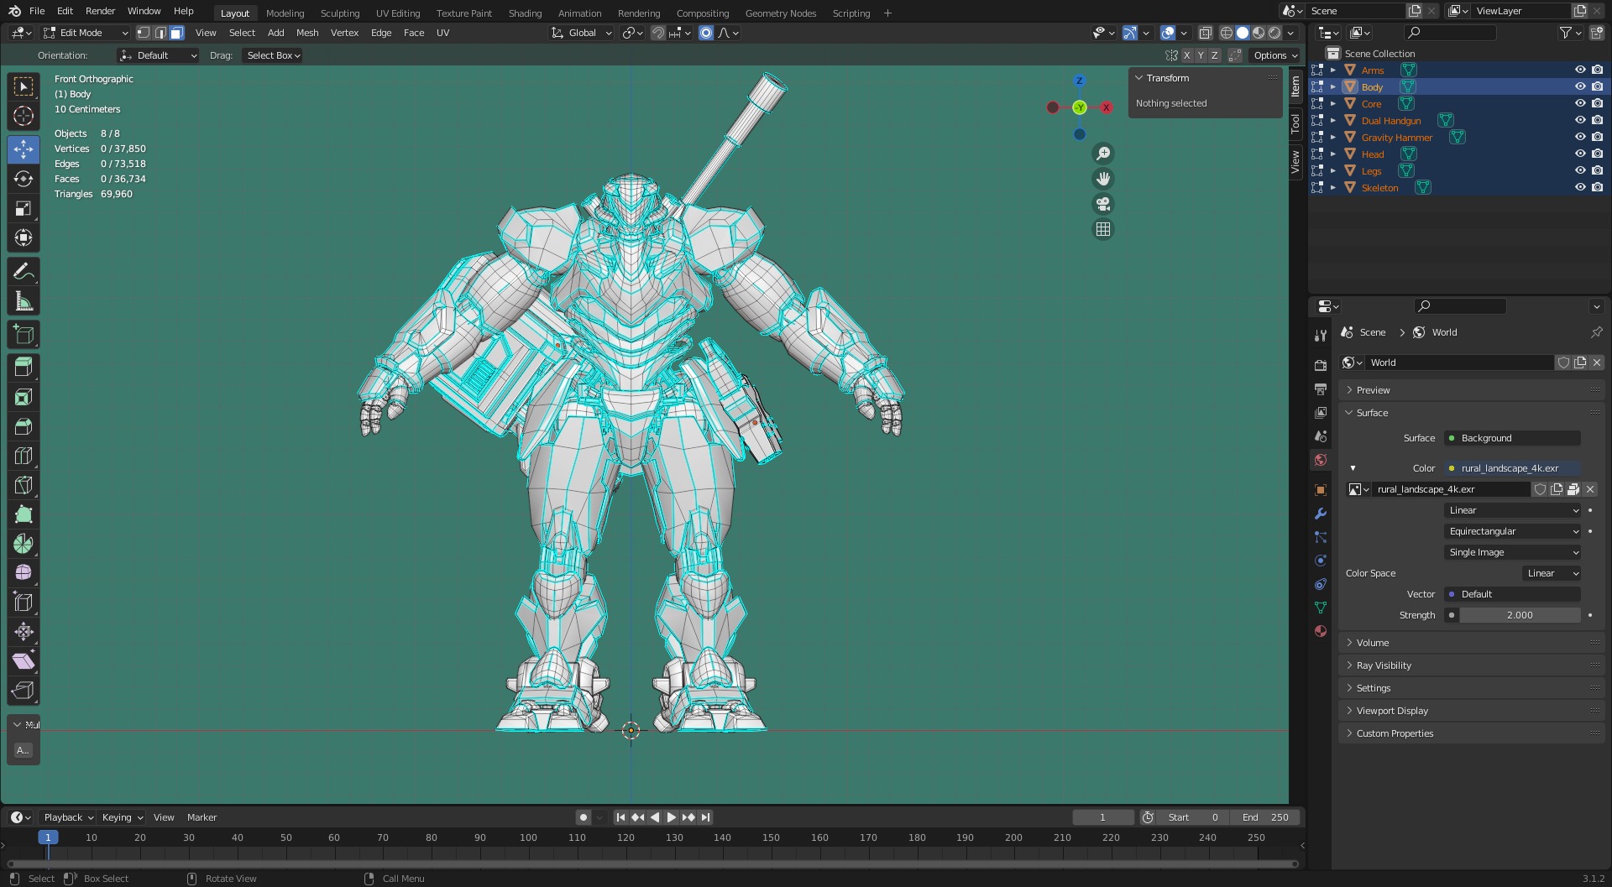Toggle X axis mirror

[1186, 55]
